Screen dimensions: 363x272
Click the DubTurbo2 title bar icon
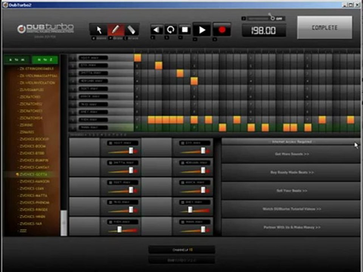(x=5, y=5)
